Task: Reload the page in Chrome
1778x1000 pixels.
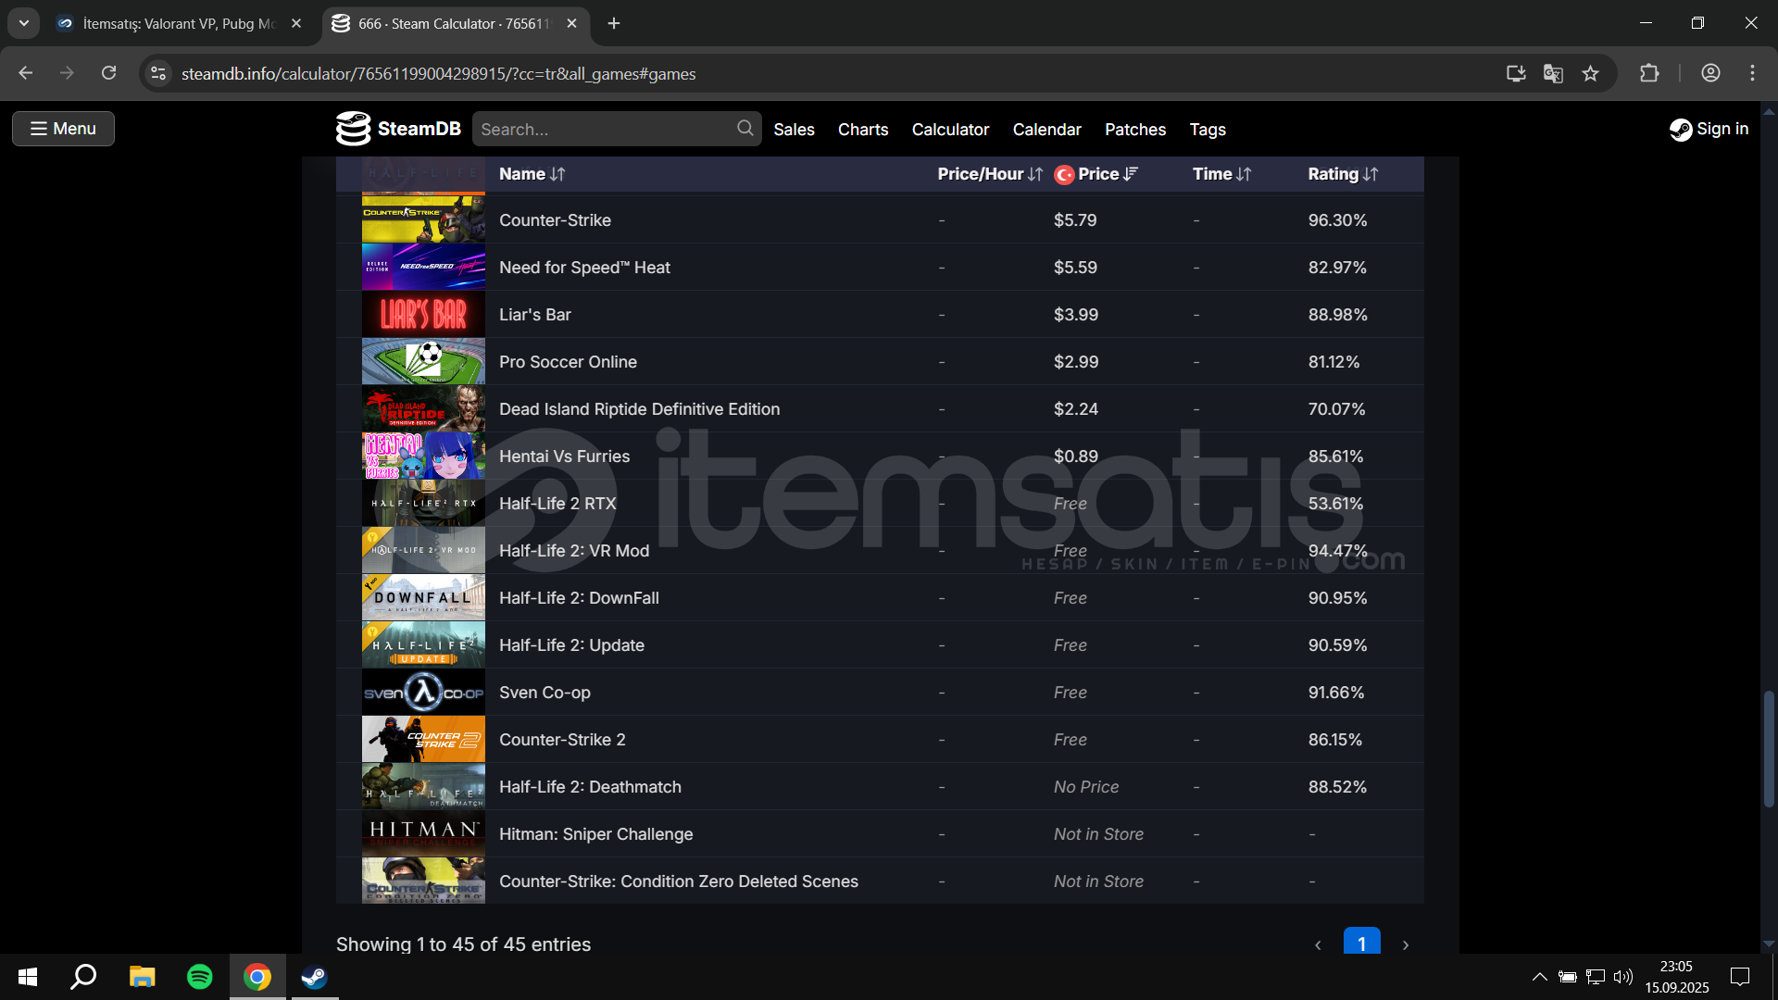Action: coord(109,73)
